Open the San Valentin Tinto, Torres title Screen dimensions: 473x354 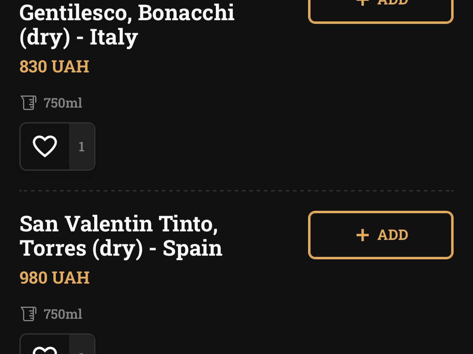coord(119,224)
